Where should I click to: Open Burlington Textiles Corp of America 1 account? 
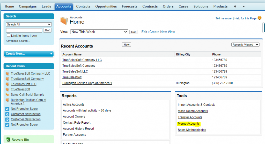[x=87, y=83]
